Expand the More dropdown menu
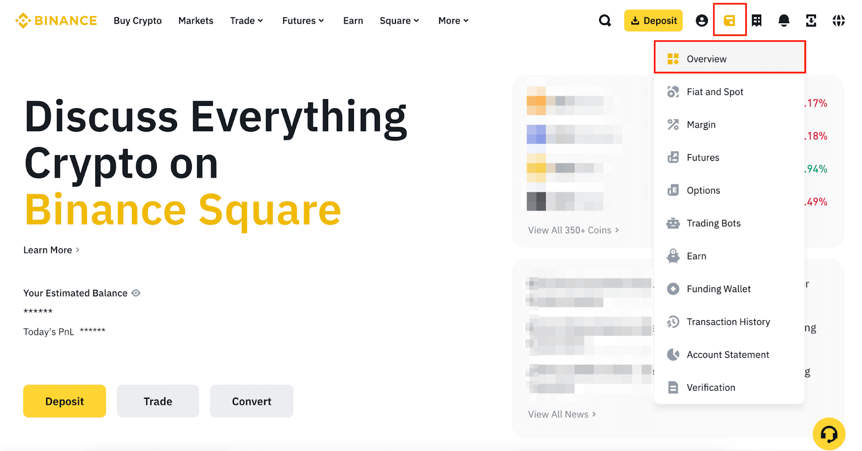This screenshot has height=451, width=862. pyautogui.click(x=453, y=20)
